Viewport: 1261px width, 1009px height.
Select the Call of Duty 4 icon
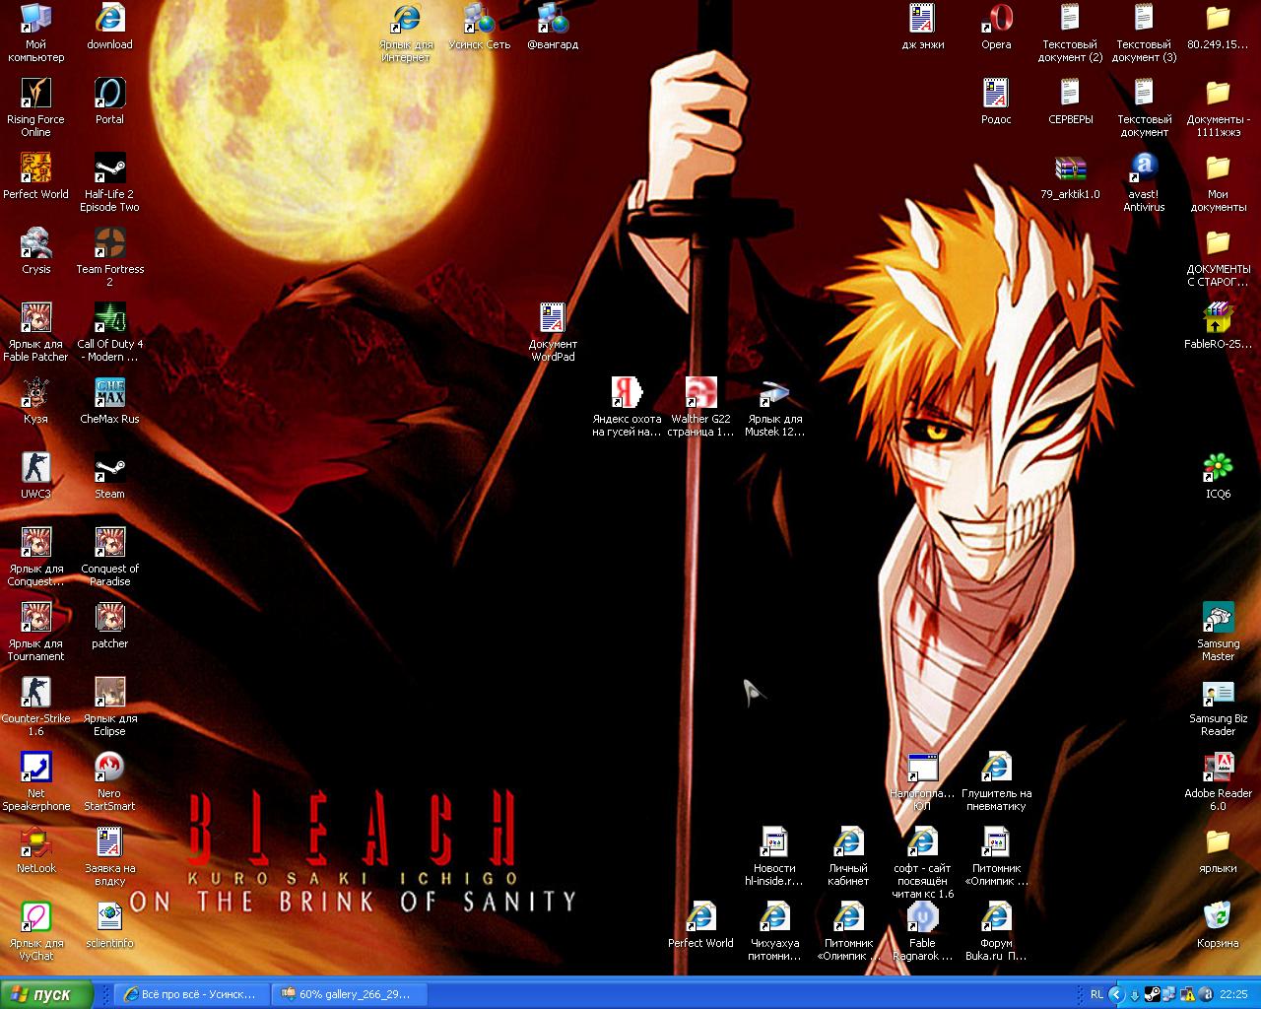[109, 319]
